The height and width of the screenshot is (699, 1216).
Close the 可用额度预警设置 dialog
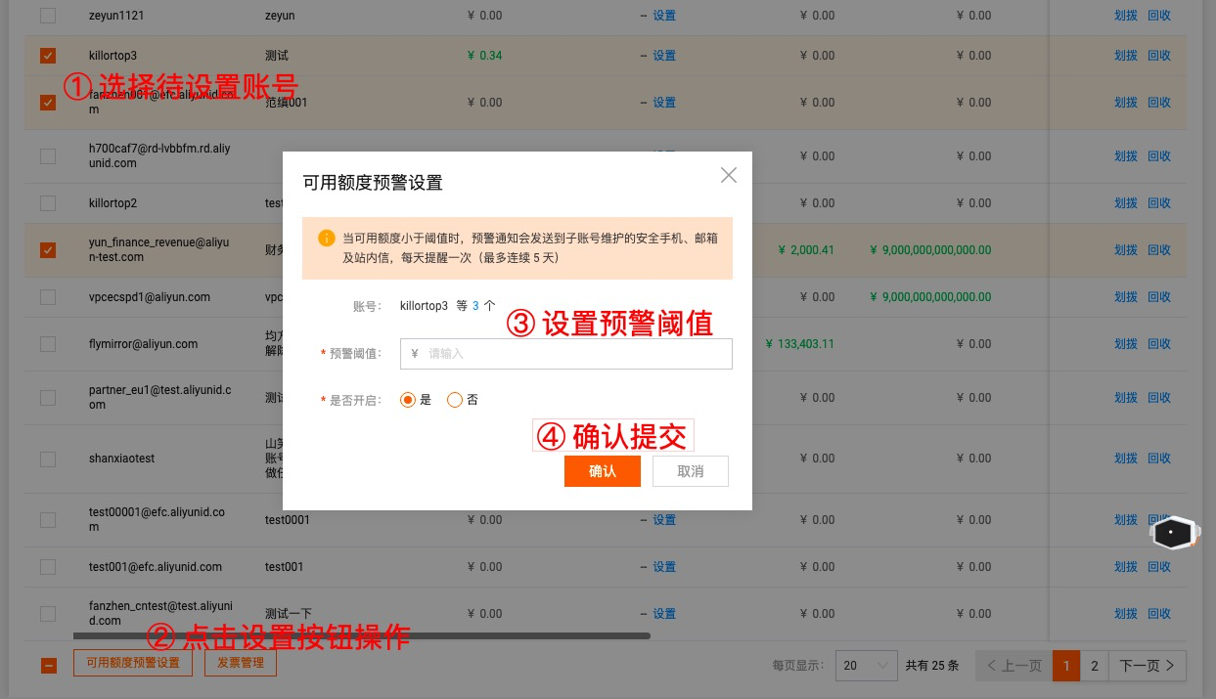728,175
